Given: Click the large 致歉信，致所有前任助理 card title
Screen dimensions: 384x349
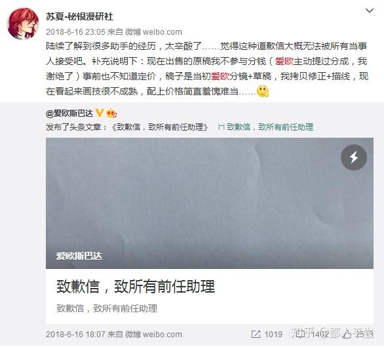Looking at the screenshot, I should (x=136, y=287).
